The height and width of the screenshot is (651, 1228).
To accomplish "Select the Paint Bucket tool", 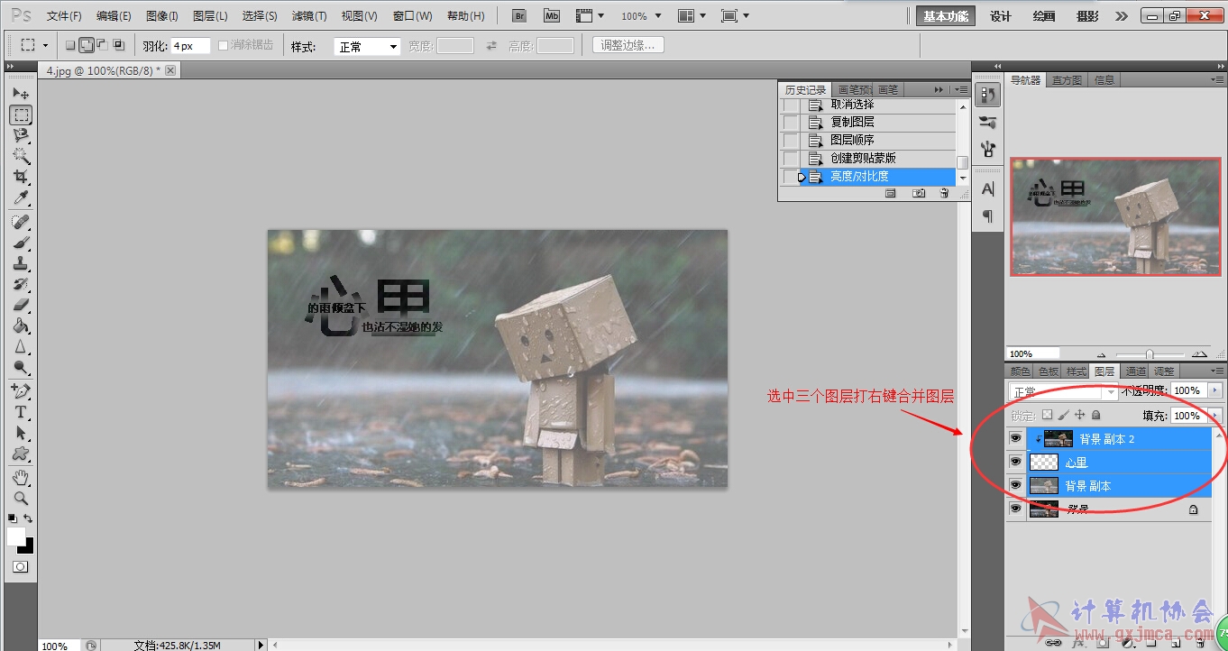I will point(21,325).
